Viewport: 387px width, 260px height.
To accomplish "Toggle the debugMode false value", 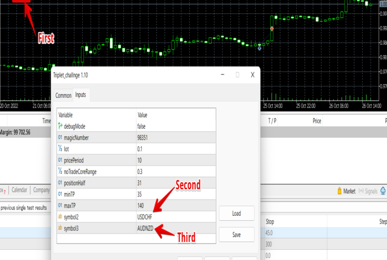I will 143,126.
